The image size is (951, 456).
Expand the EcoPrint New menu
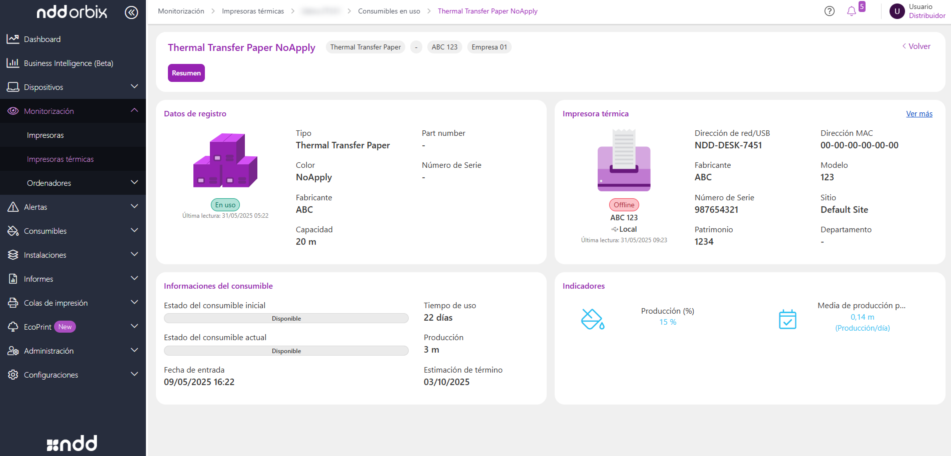(x=134, y=326)
